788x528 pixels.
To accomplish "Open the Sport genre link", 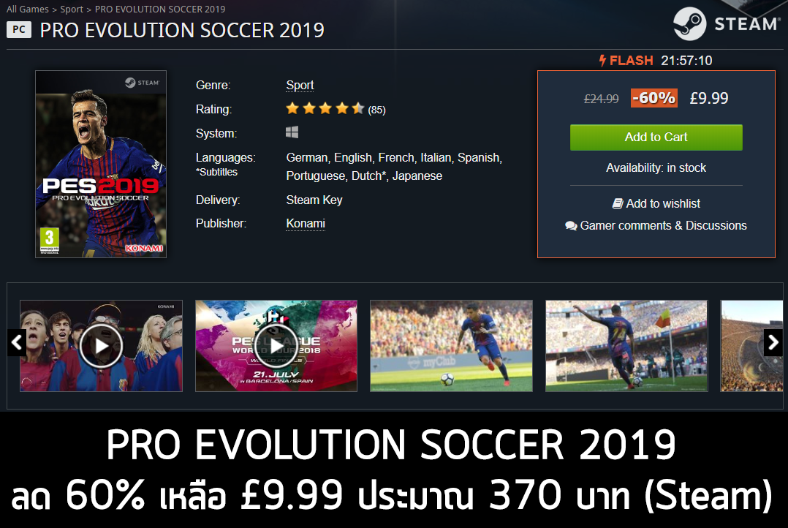I will coord(300,86).
